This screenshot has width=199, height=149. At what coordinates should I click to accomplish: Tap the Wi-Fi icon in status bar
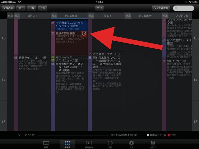[x=19, y=2]
